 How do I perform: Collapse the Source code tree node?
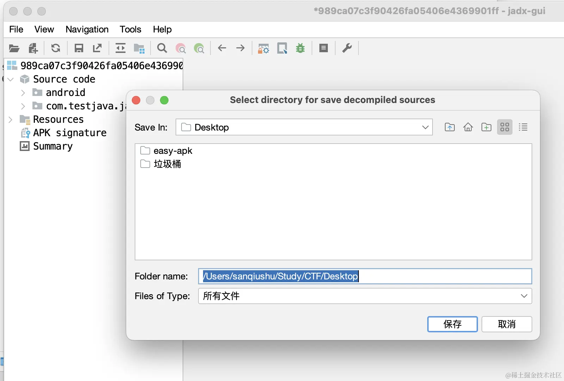point(11,79)
